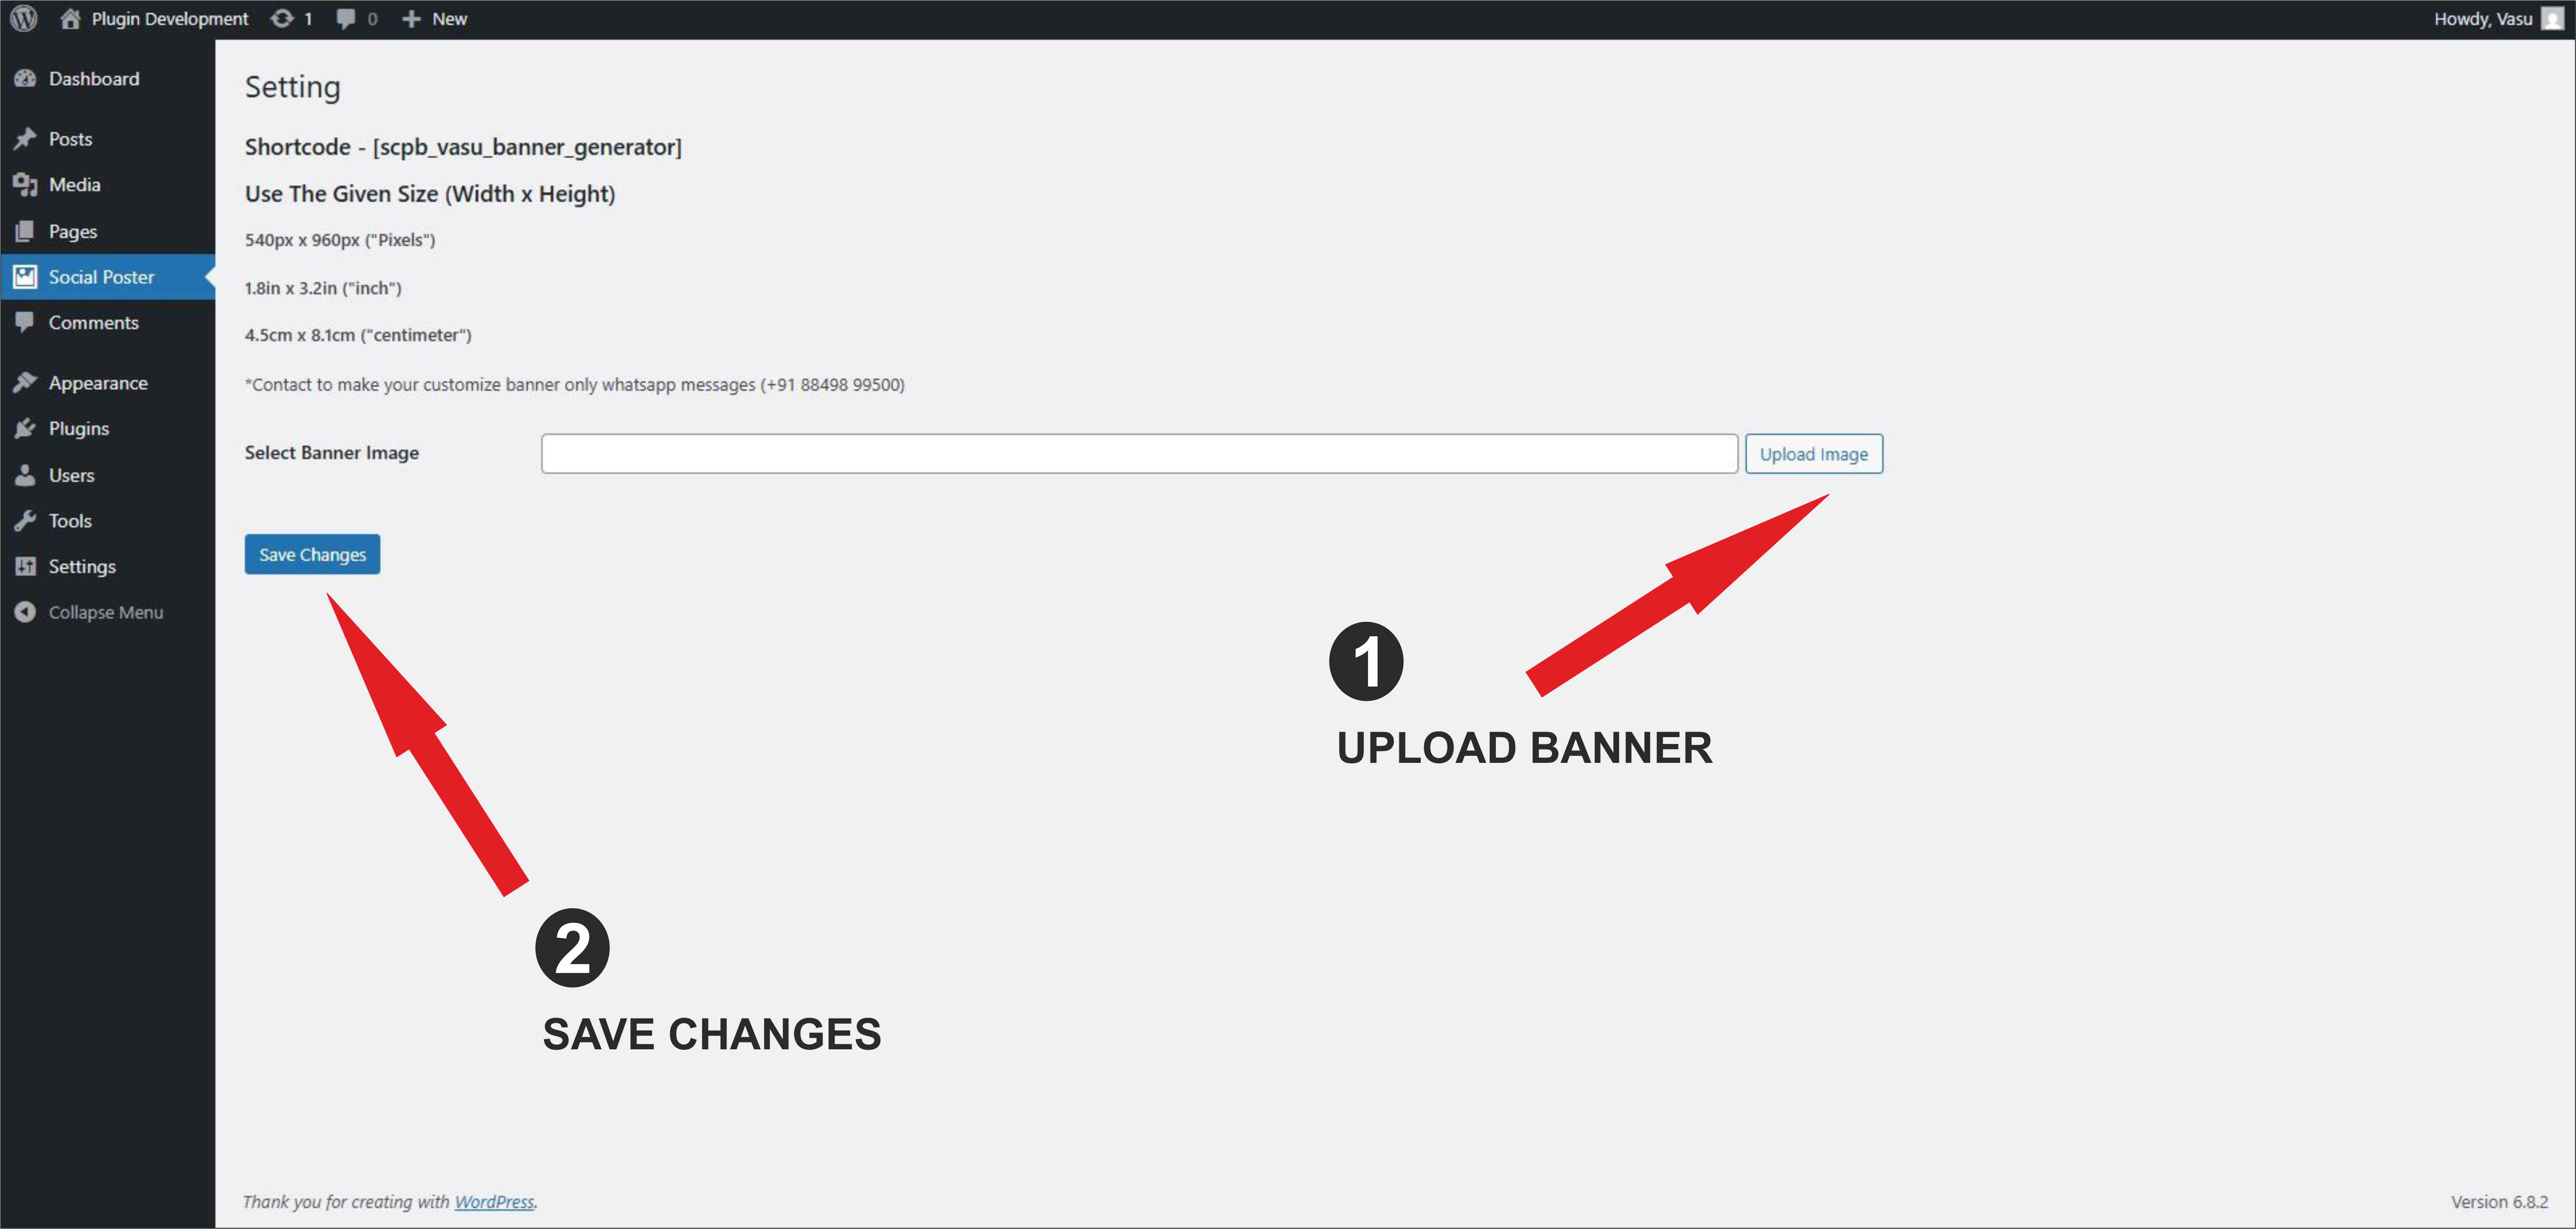Focus the Select Banner Image text field
The image size is (2576, 1229).
pos(1138,454)
